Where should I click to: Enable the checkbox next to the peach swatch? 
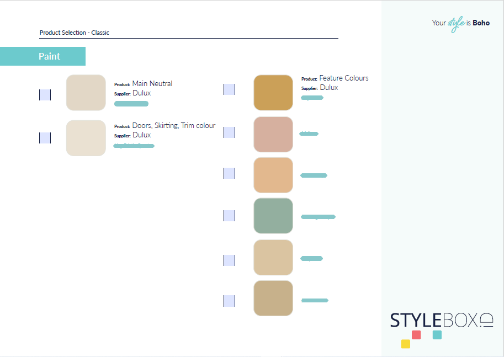tap(229, 173)
